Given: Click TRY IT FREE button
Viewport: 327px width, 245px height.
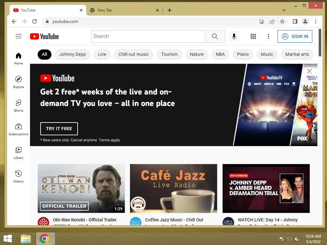Looking at the screenshot, I should (59, 129).
